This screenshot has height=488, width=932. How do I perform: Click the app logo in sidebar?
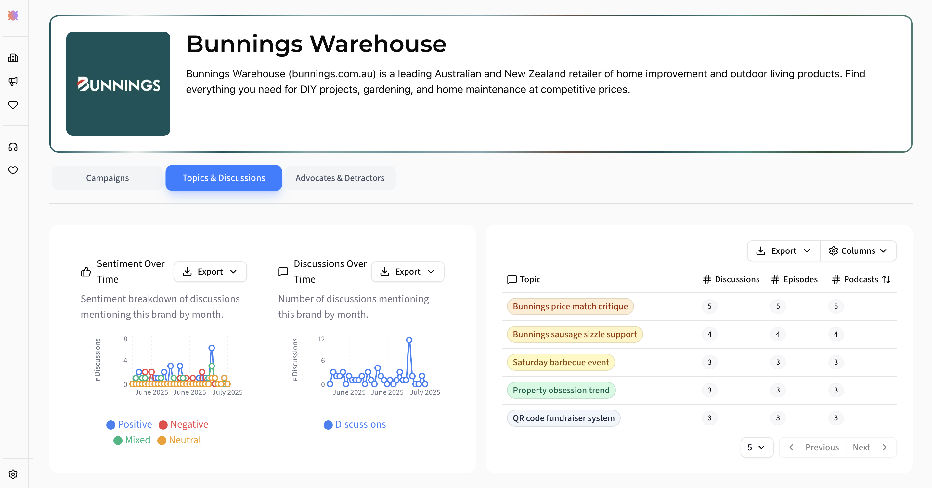point(13,16)
